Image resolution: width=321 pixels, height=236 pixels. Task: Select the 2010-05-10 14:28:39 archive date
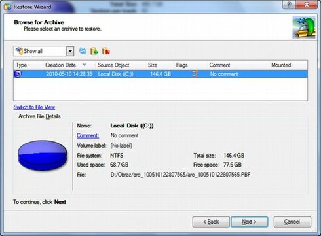pos(69,74)
